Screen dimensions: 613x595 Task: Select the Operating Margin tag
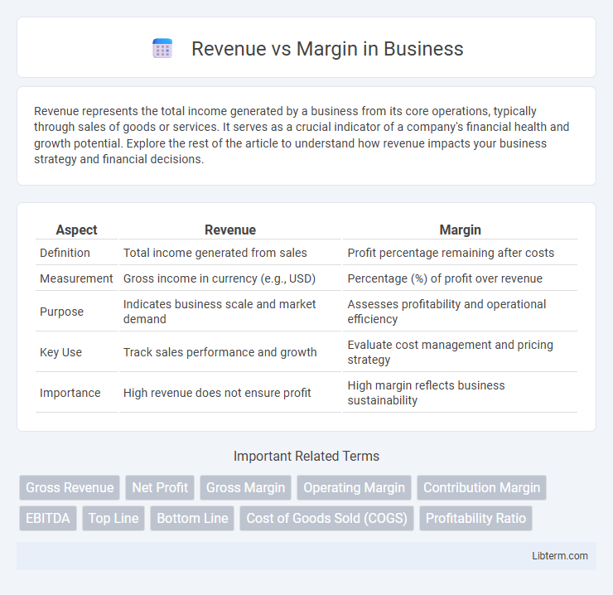(x=355, y=487)
